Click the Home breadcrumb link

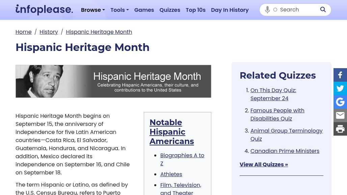[24, 32]
